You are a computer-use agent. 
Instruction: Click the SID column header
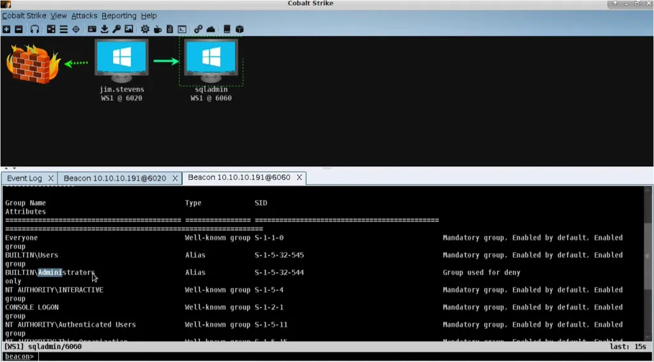tap(261, 202)
